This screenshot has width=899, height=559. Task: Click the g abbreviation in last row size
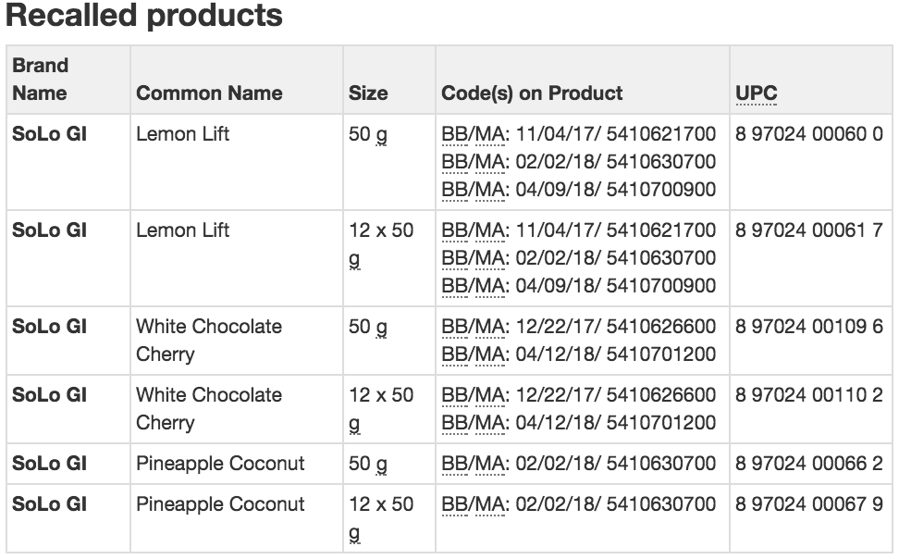pos(354,533)
